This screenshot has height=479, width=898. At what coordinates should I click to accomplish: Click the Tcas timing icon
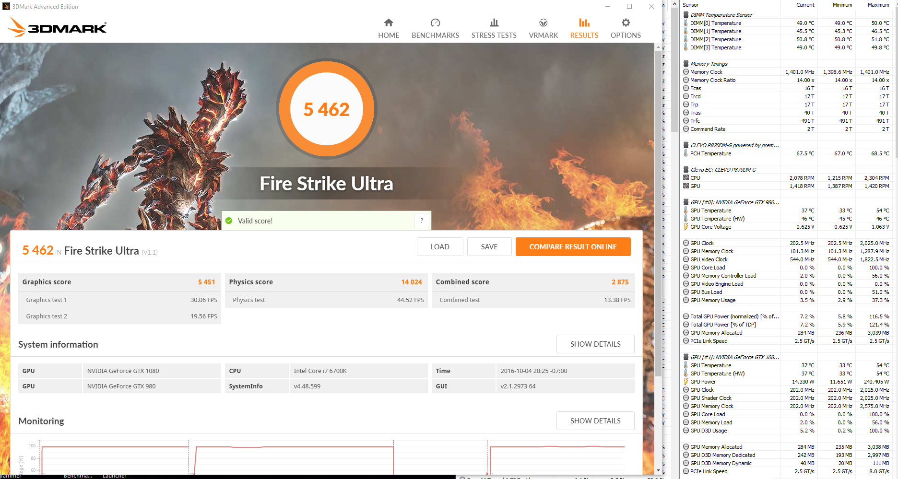[x=686, y=88]
